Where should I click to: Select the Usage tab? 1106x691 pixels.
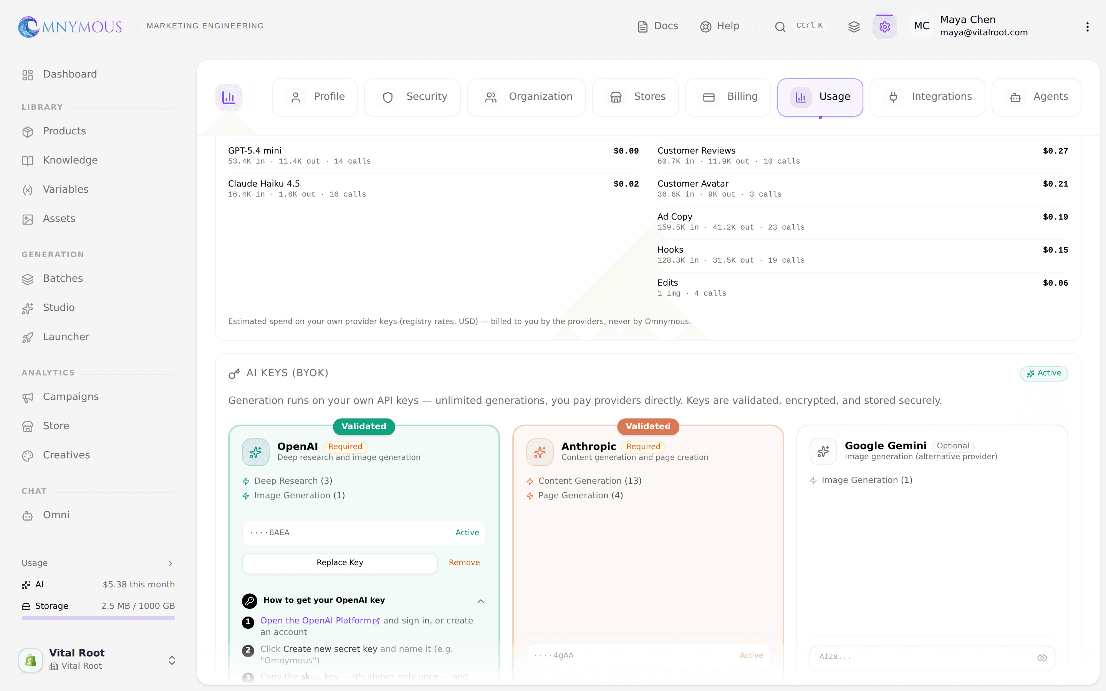pyautogui.click(x=820, y=98)
